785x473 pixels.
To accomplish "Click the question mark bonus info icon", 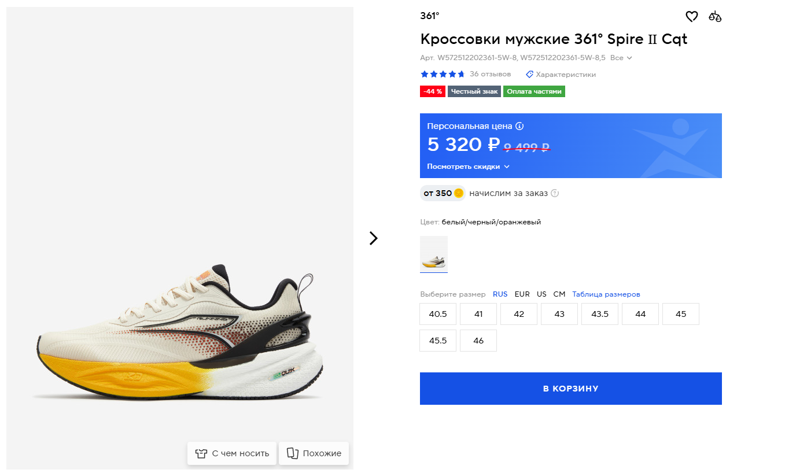I will click(555, 193).
